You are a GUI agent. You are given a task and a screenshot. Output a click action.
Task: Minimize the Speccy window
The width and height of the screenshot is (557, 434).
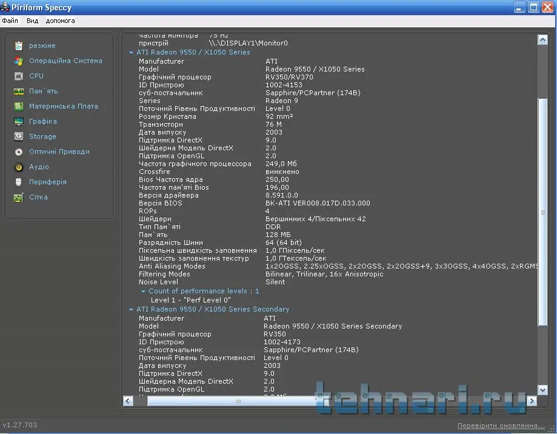coord(519,7)
